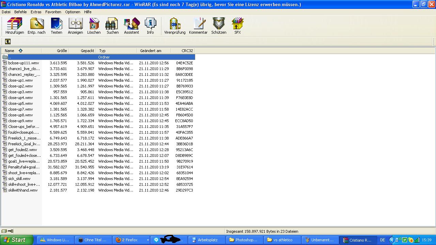This screenshot has height=245, width=436.
Task: Click packed size 28.211.364
Action: (x=84, y=144)
